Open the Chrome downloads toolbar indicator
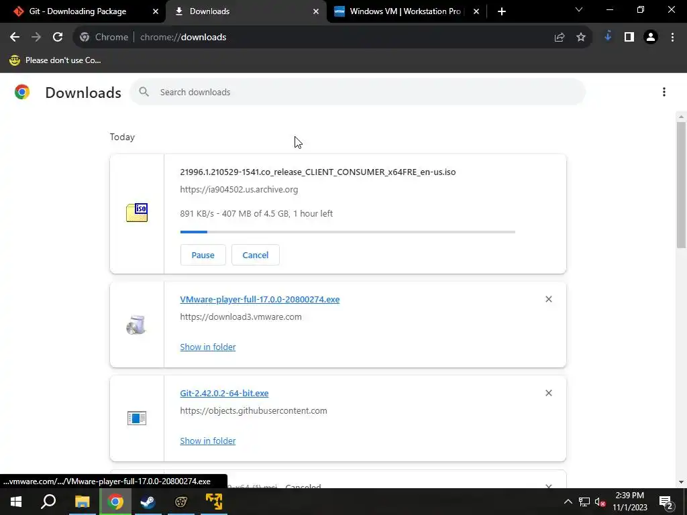Screen dimensions: 687x515 [x=608, y=38]
